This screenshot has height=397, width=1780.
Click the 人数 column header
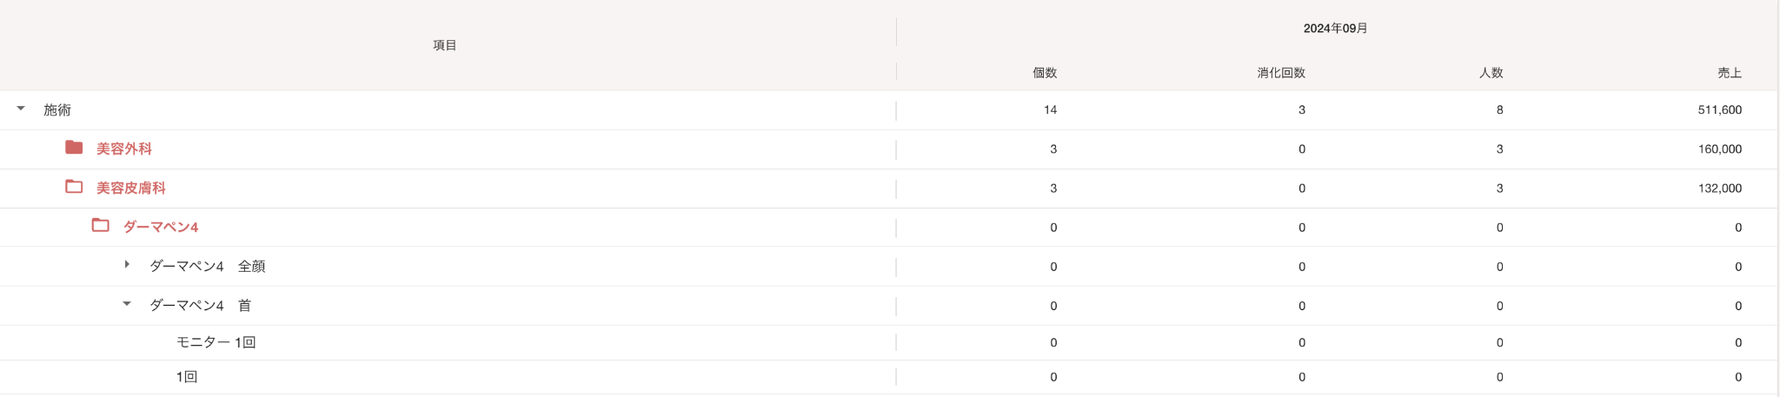[1491, 73]
